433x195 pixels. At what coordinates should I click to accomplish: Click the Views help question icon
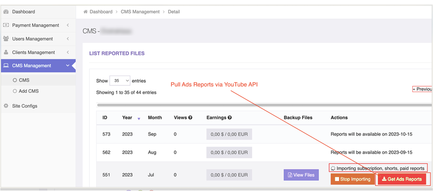(190, 117)
